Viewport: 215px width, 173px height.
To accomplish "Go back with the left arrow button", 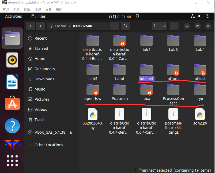I will [31, 26].
